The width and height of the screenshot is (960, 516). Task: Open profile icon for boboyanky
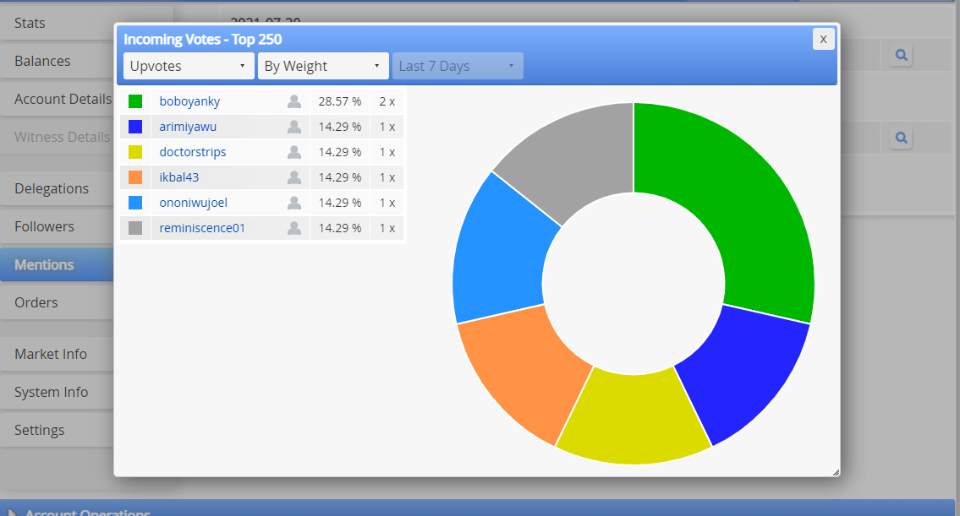294,101
